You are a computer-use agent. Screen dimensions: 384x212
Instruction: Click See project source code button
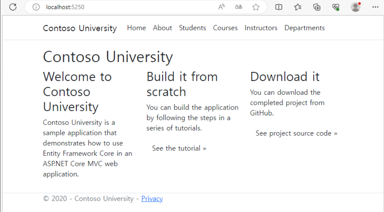point(296,133)
